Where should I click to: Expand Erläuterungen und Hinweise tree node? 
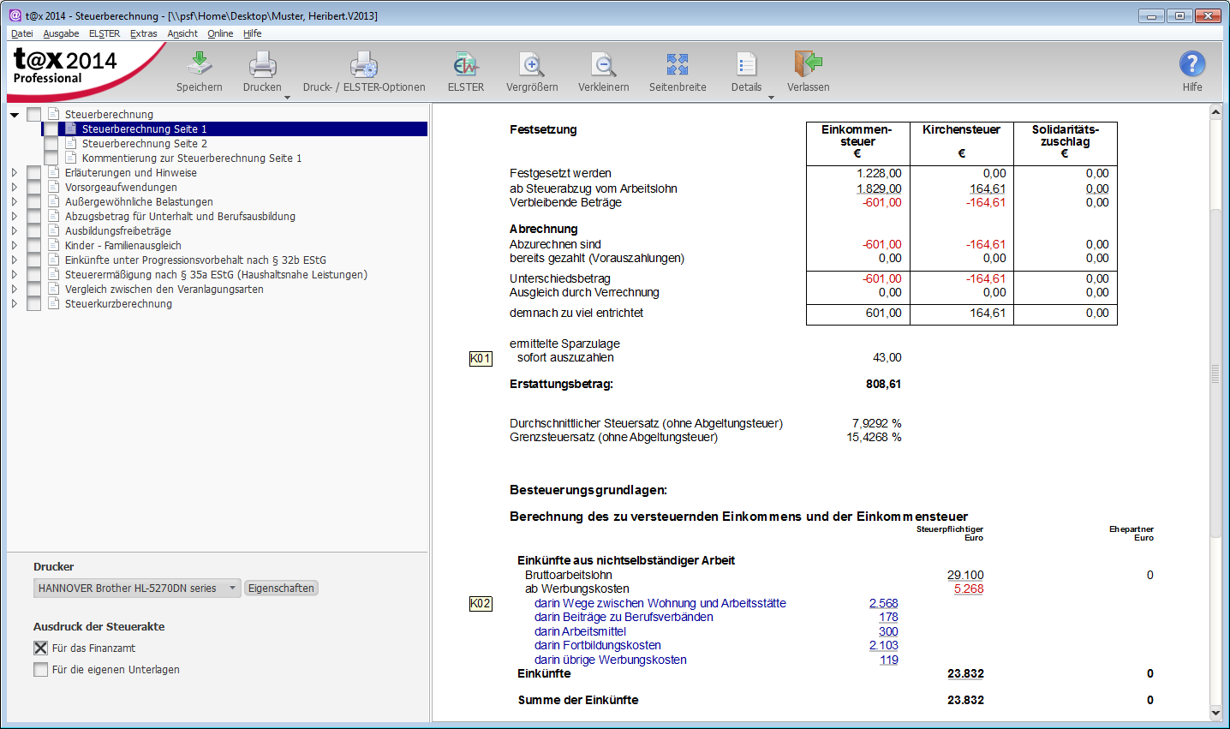15,173
